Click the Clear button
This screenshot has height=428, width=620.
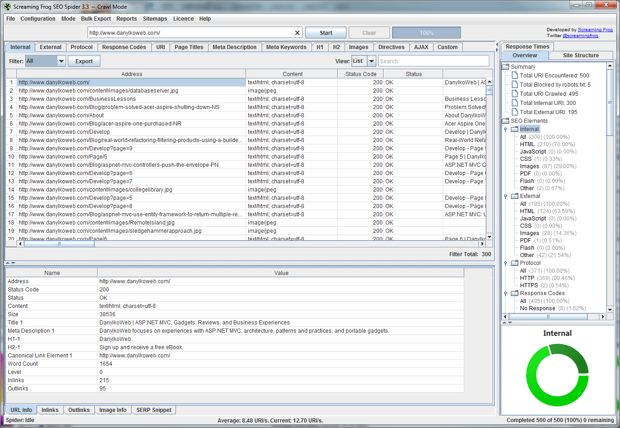[x=369, y=33]
